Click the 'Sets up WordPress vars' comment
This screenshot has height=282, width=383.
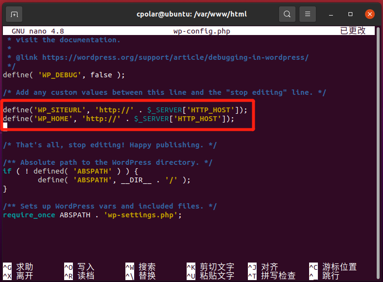(110, 206)
